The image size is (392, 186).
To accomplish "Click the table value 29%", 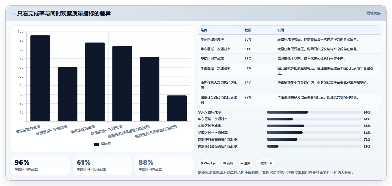I will 248,97.
